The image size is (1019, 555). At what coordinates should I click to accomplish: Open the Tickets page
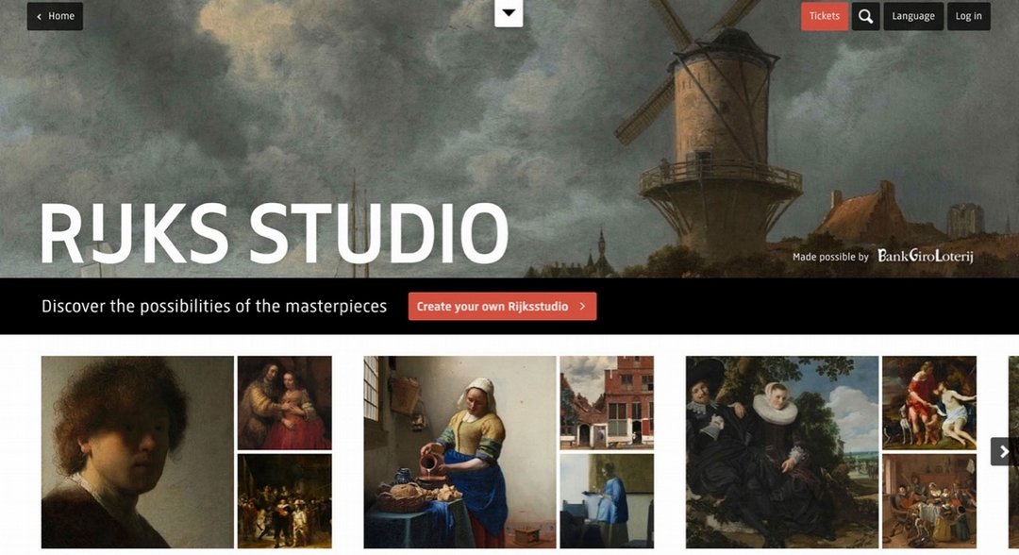pyautogui.click(x=824, y=16)
